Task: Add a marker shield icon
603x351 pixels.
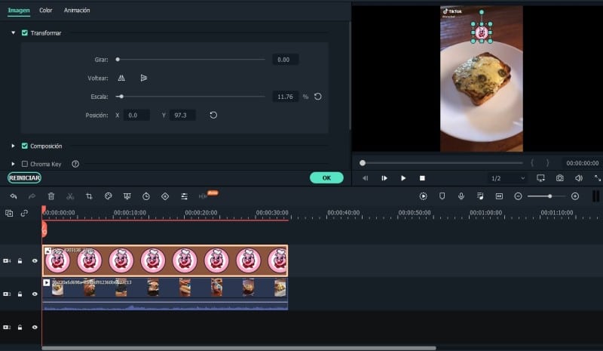Action: 442,196
